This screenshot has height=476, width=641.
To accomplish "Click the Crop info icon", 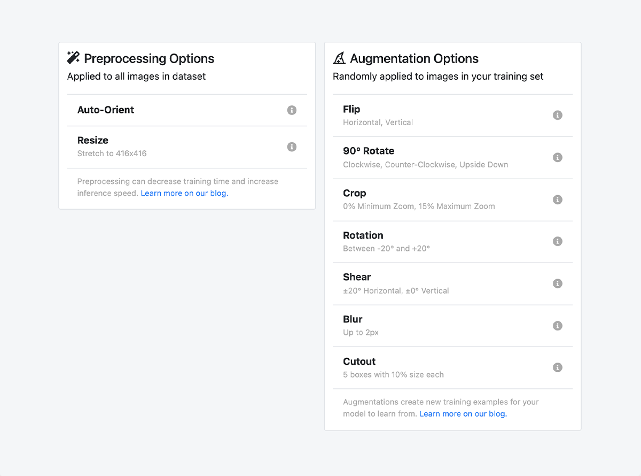I will pos(558,199).
